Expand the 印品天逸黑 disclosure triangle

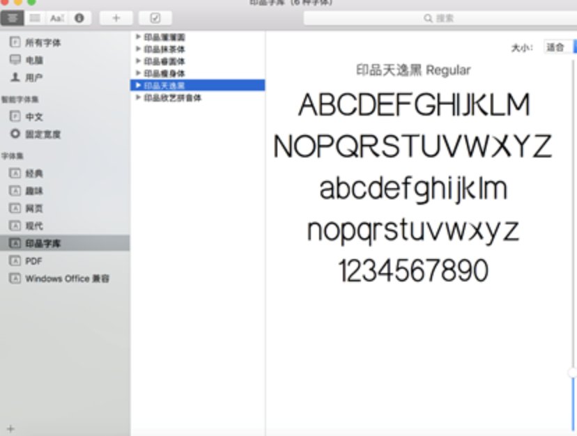pos(139,85)
